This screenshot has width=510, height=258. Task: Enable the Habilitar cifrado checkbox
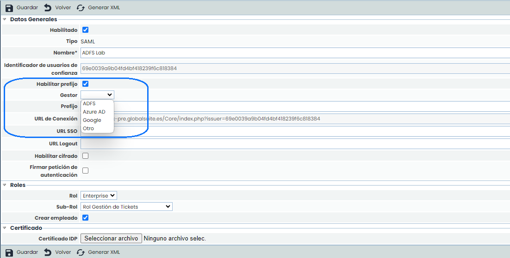click(85, 156)
